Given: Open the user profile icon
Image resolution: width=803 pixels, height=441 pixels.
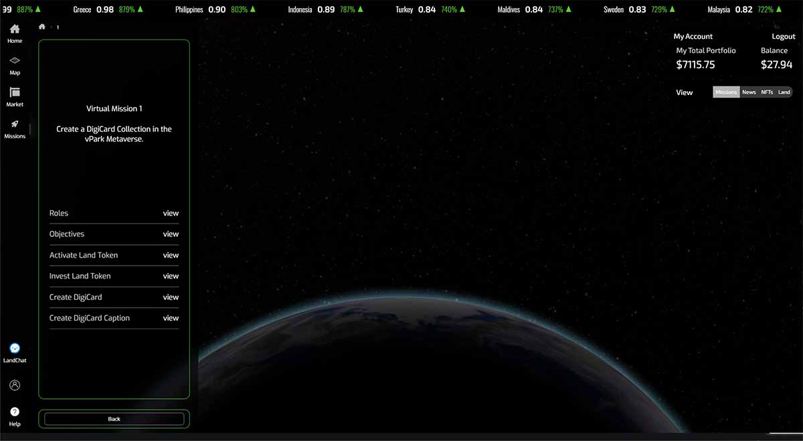Looking at the screenshot, I should point(15,385).
